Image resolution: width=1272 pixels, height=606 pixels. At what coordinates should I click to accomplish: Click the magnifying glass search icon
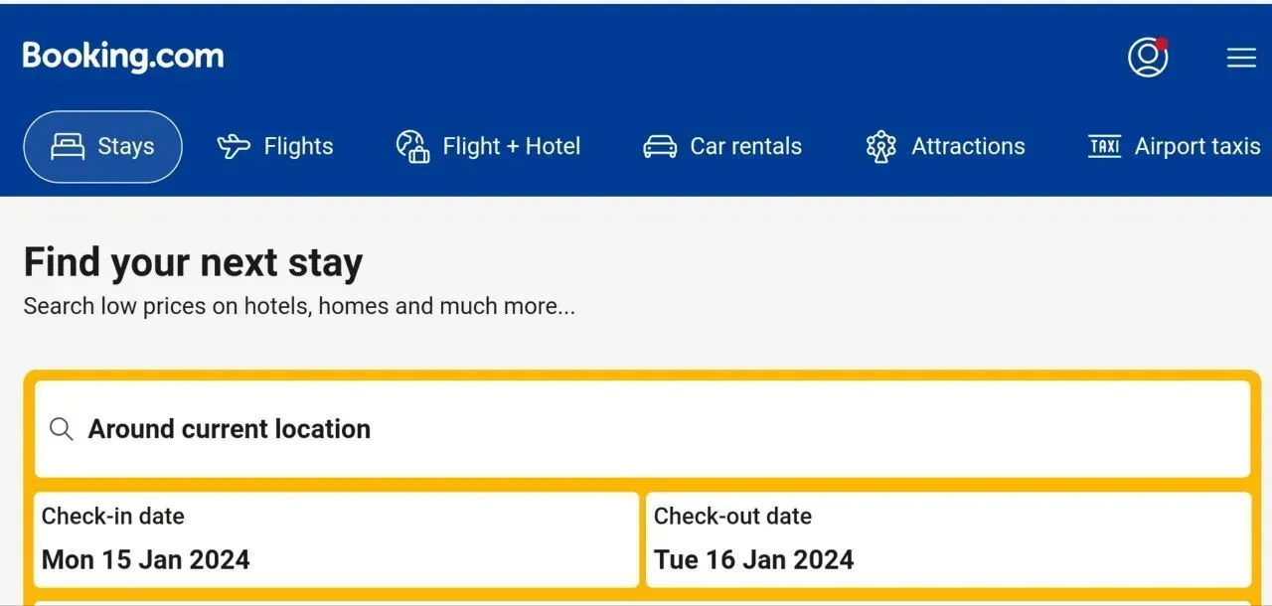62,429
